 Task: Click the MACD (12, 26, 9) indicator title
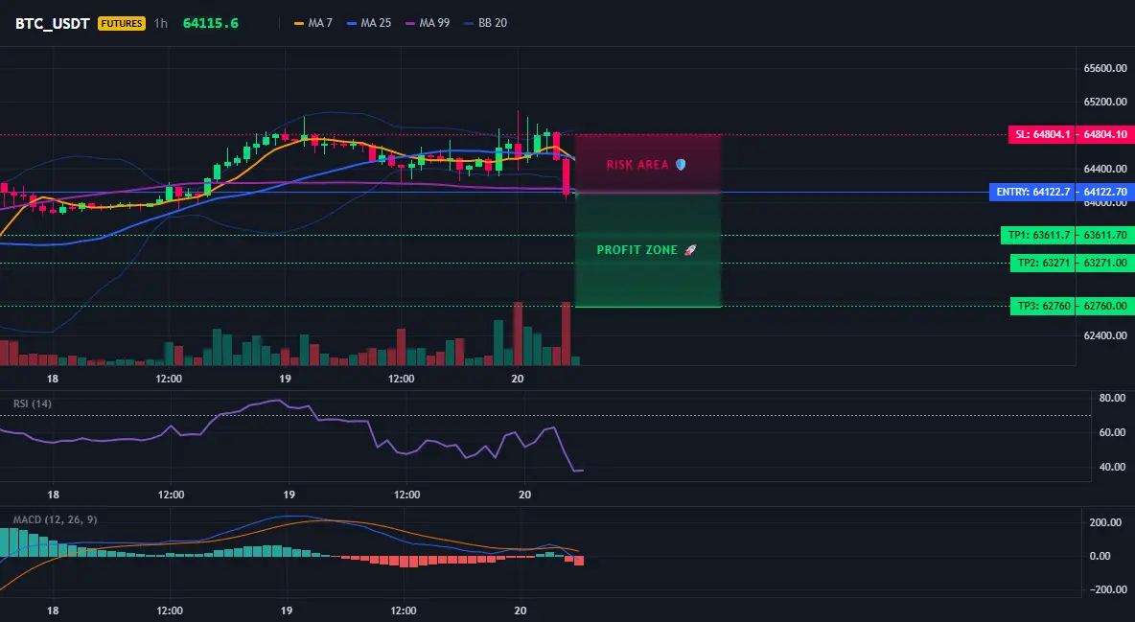point(55,519)
